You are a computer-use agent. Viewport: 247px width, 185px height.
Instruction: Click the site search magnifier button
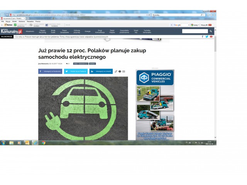(211, 31)
